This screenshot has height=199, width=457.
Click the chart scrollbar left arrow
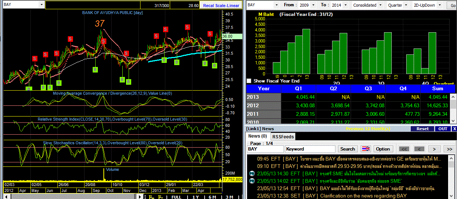tap(6, 197)
